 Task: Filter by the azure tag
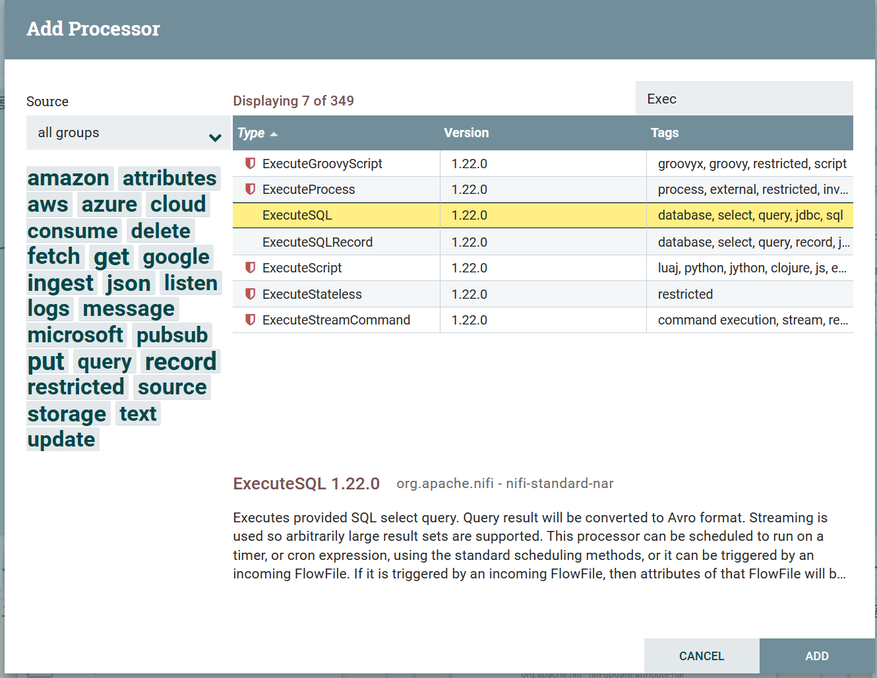109,204
